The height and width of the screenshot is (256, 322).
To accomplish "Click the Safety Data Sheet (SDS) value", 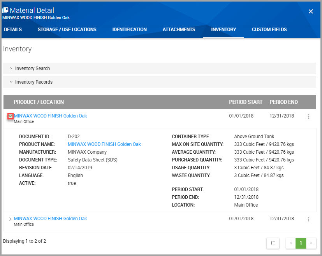I will pyautogui.click(x=92, y=160).
